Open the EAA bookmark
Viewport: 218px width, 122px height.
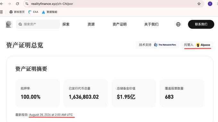pos(33,12)
